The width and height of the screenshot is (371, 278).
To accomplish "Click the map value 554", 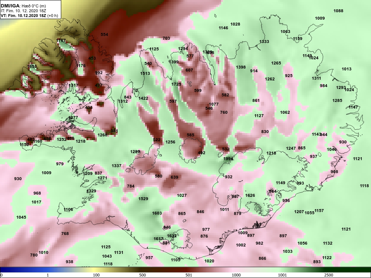I will tap(104, 34).
